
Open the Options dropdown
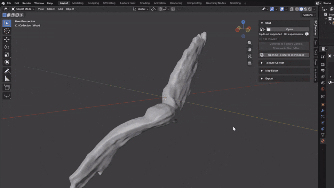309,15
